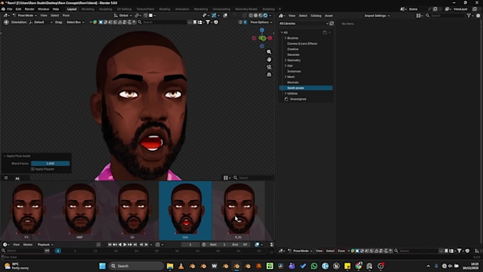Open asset browser filter funnel

tap(470, 16)
